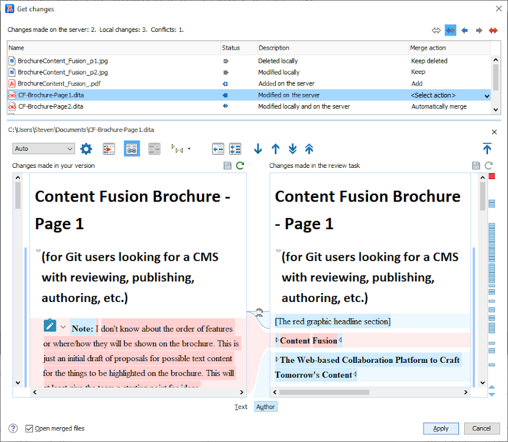
Task: Switch to the Author tab
Action: (265, 407)
